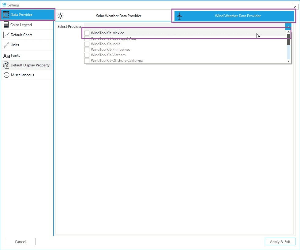Click the Data Provider server icon
Image resolution: width=300 pixels, height=250 pixels.
6,15
